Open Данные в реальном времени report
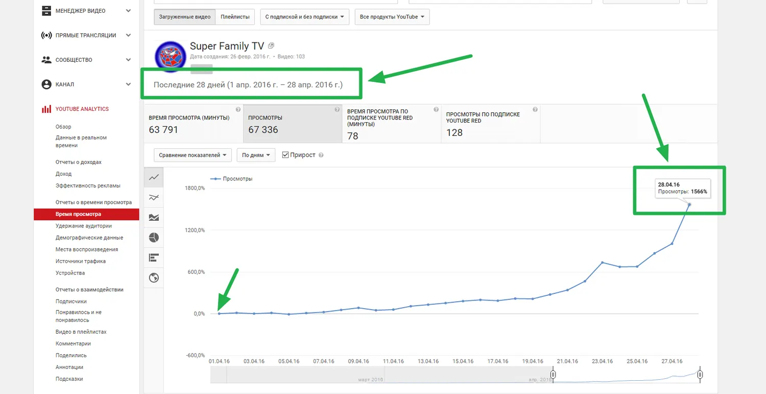 tap(81, 142)
